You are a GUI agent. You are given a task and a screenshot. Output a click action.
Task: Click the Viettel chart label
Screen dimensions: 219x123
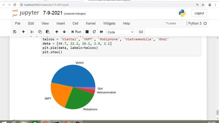tap(79, 63)
